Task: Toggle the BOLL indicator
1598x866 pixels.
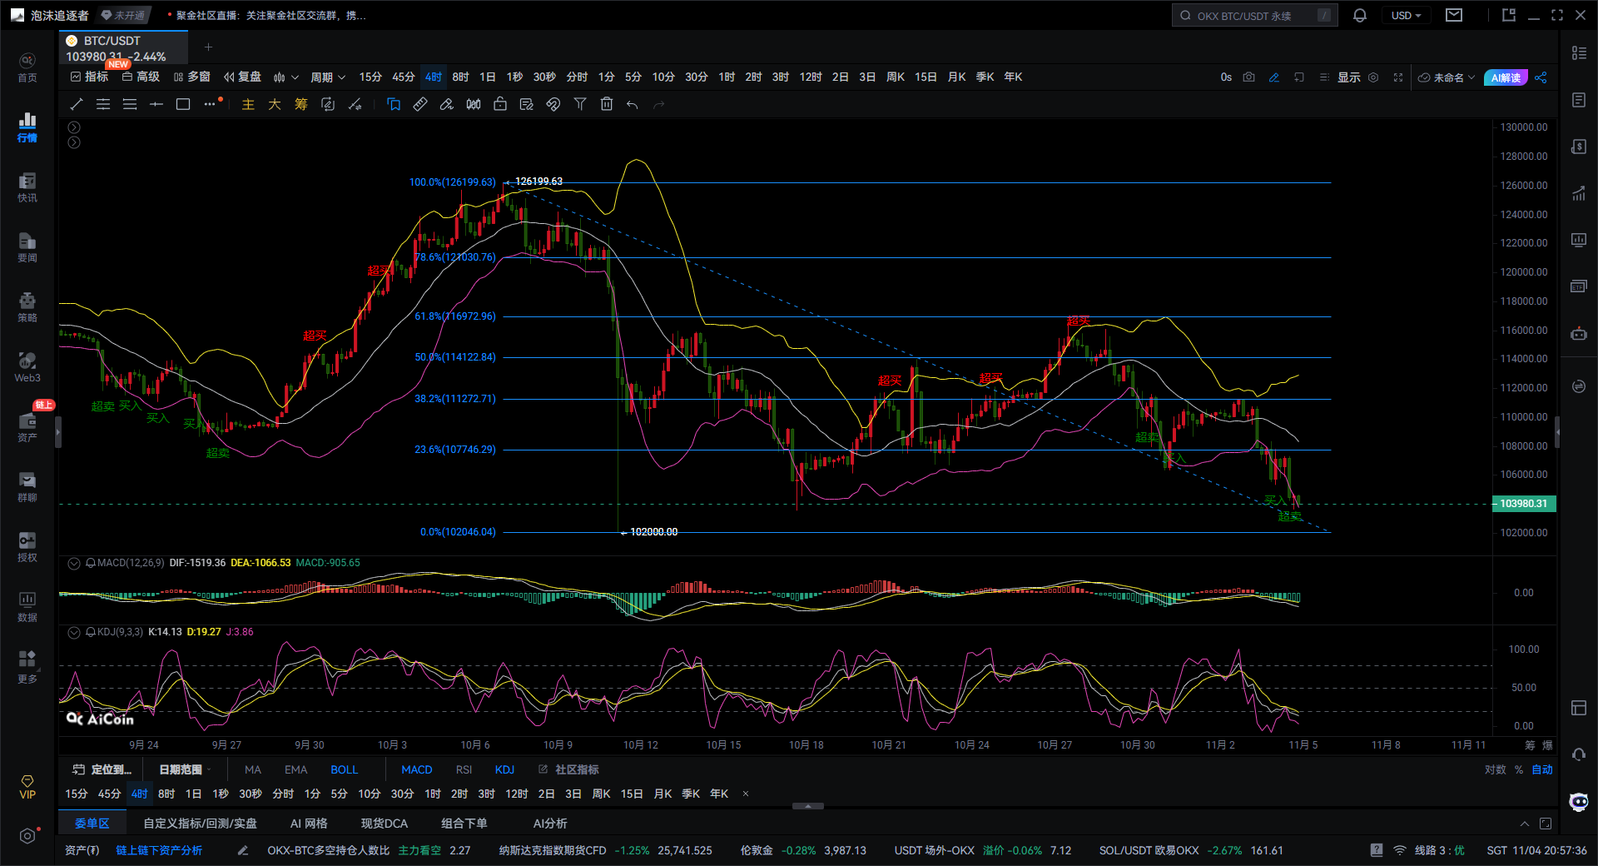Action: (x=344, y=769)
